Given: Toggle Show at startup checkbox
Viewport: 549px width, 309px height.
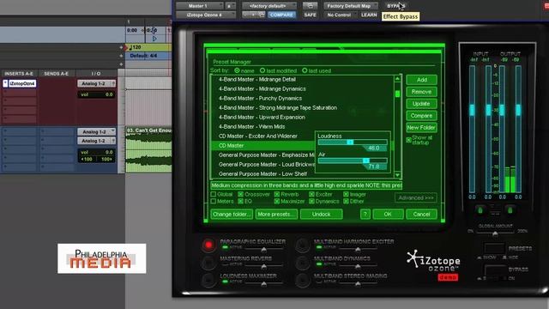Looking at the screenshot, I should pyautogui.click(x=408, y=140).
